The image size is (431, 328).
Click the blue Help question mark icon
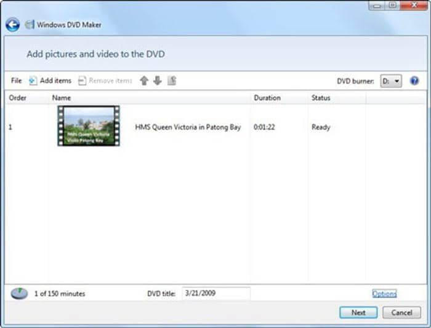coord(414,80)
